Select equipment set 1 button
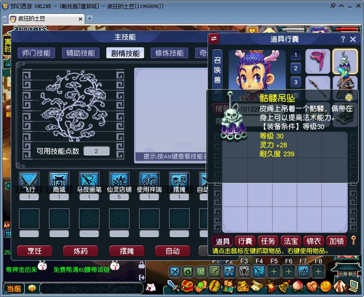 296,55
